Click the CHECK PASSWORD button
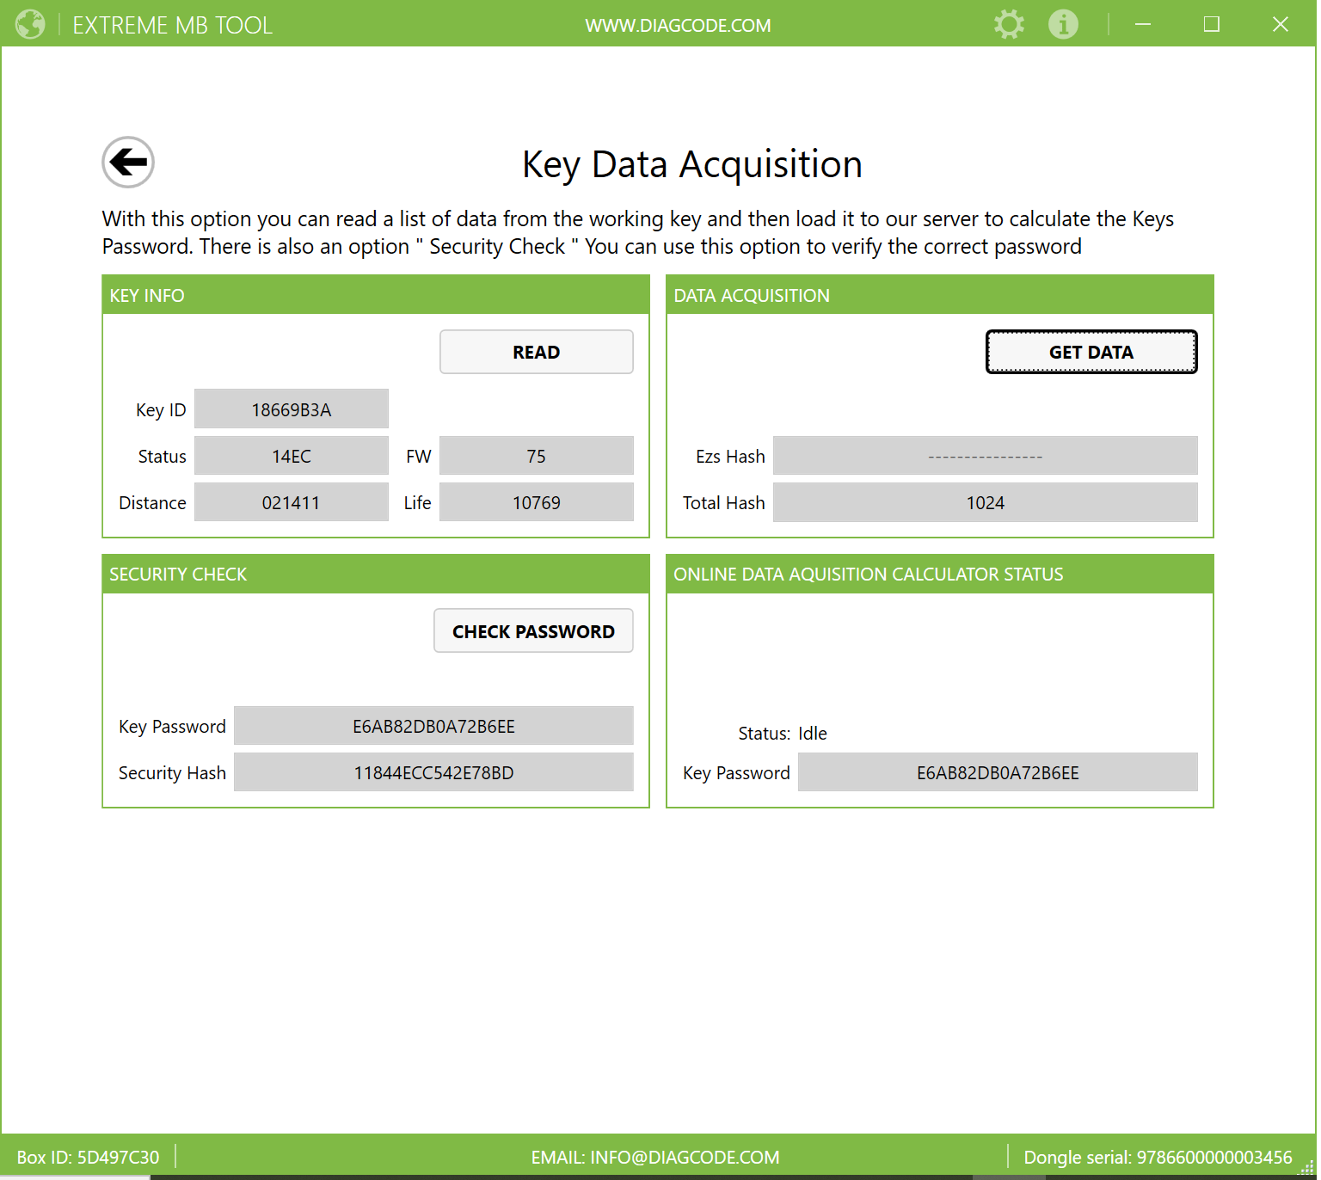1321x1180 pixels. [533, 631]
